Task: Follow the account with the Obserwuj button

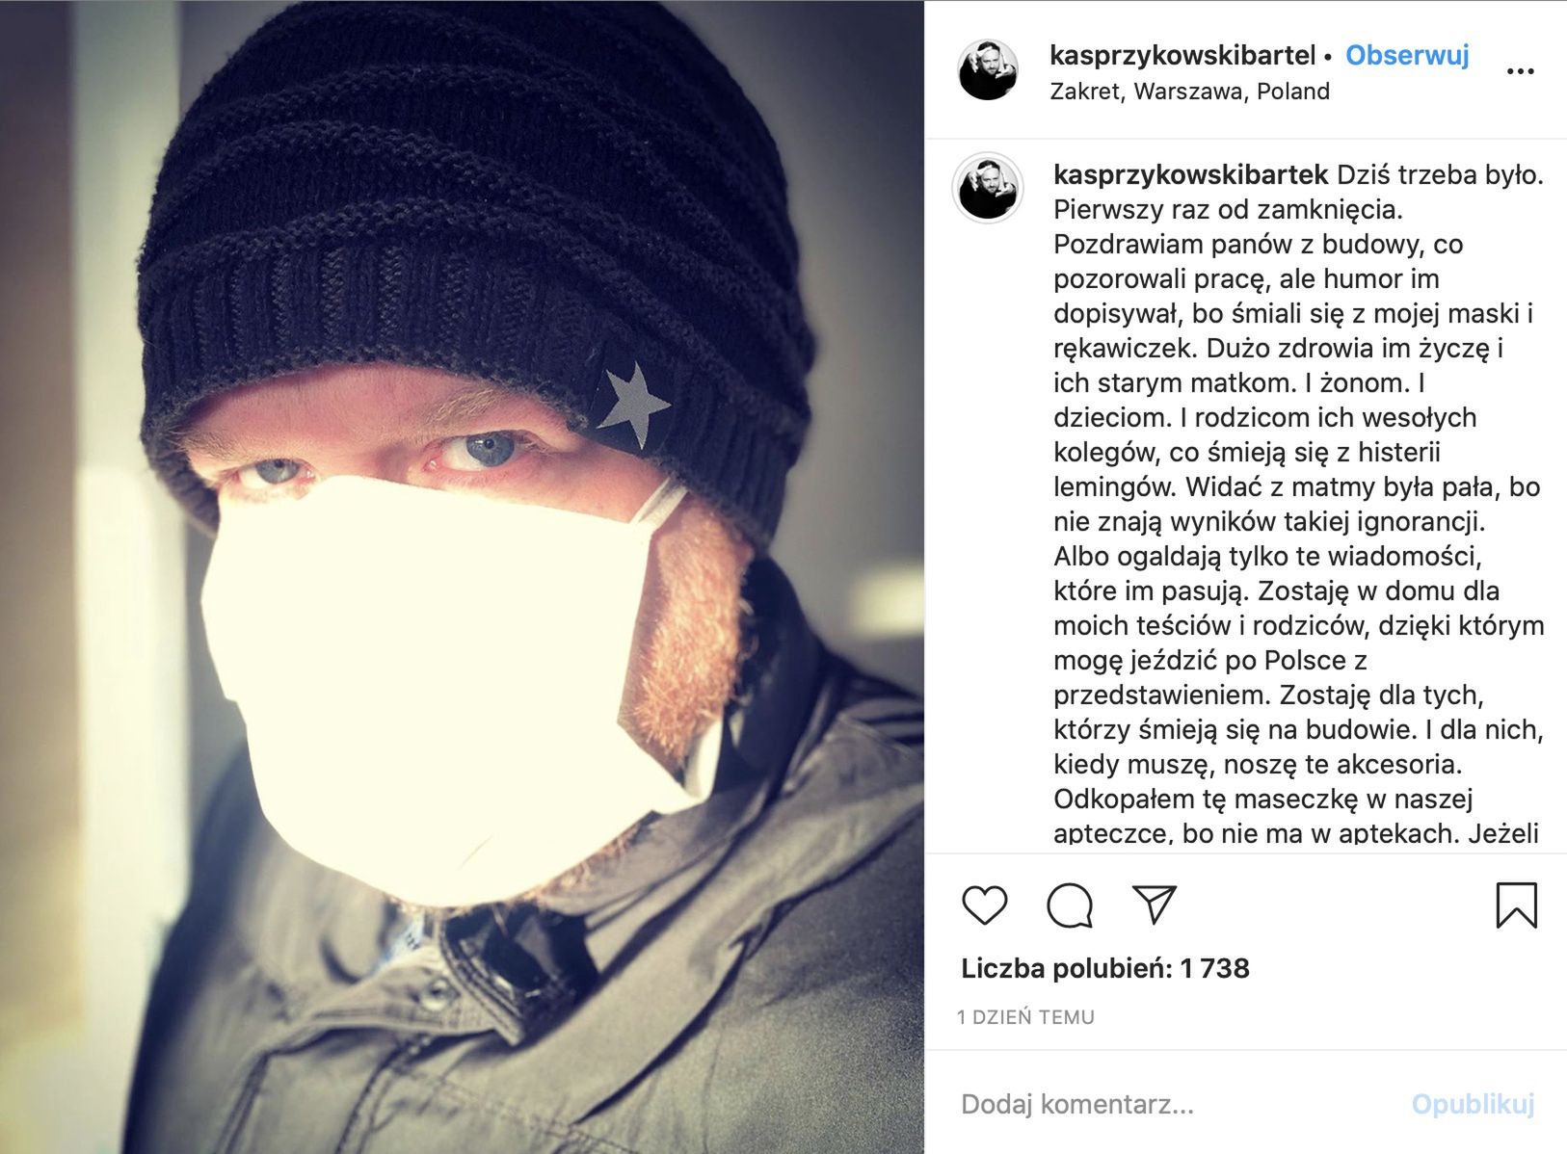Action: [1407, 56]
